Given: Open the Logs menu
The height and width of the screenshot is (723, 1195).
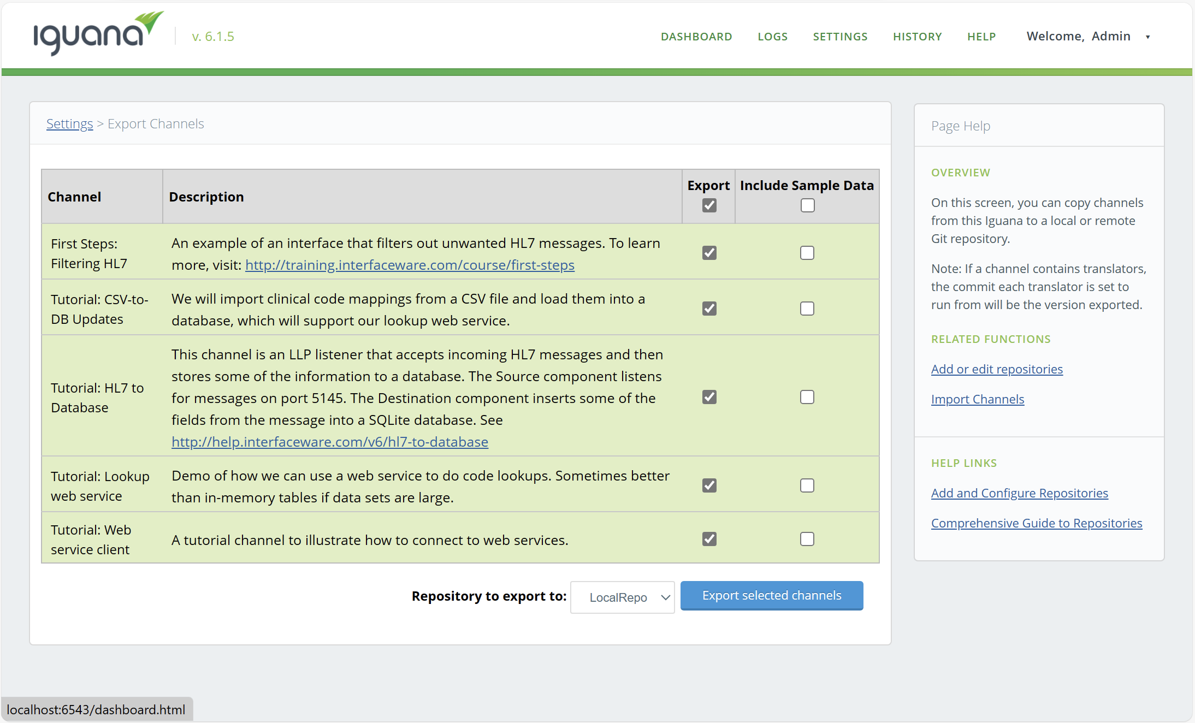Looking at the screenshot, I should (772, 37).
